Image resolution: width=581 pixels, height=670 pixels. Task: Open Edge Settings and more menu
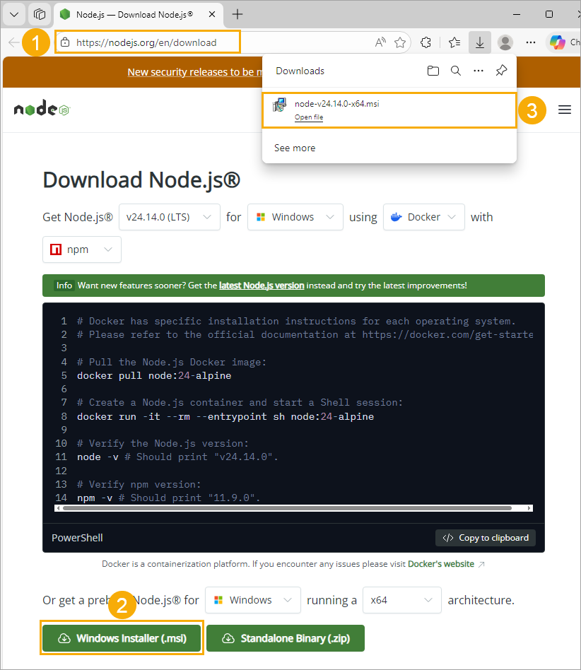(531, 42)
